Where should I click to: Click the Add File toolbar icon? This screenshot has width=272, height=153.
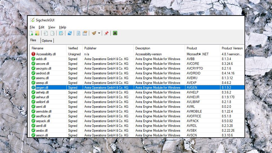[31, 33]
